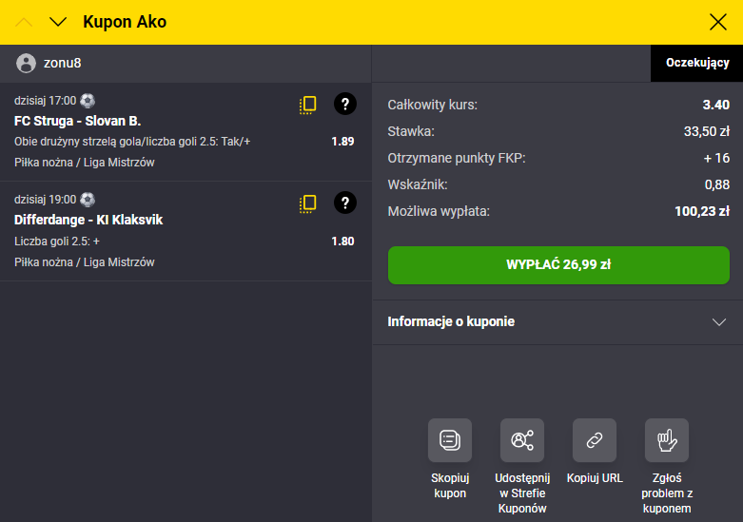The width and height of the screenshot is (743, 522).
Task: Open the Differdange - KI Klaksvik match
Action: (88, 220)
